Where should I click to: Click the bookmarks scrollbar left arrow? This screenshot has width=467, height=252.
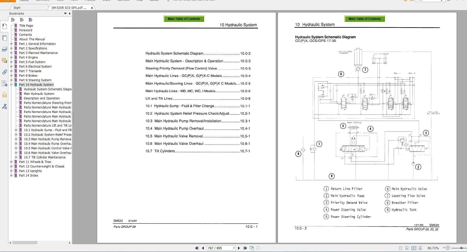point(10,243)
